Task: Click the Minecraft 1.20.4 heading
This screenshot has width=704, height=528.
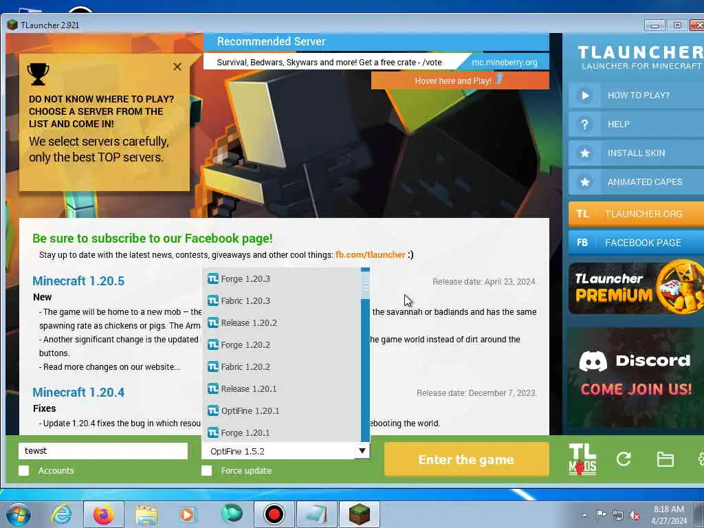Action: (78, 393)
